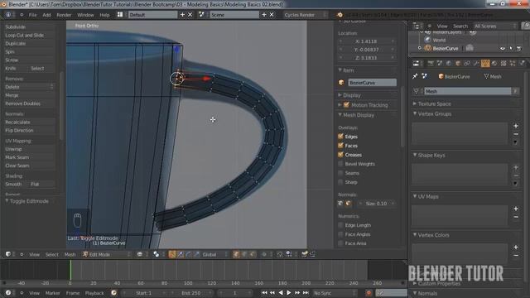Image resolution: width=530 pixels, height=298 pixels.
Task: Open the Particles properties tab icon
Action: (x=513, y=63)
